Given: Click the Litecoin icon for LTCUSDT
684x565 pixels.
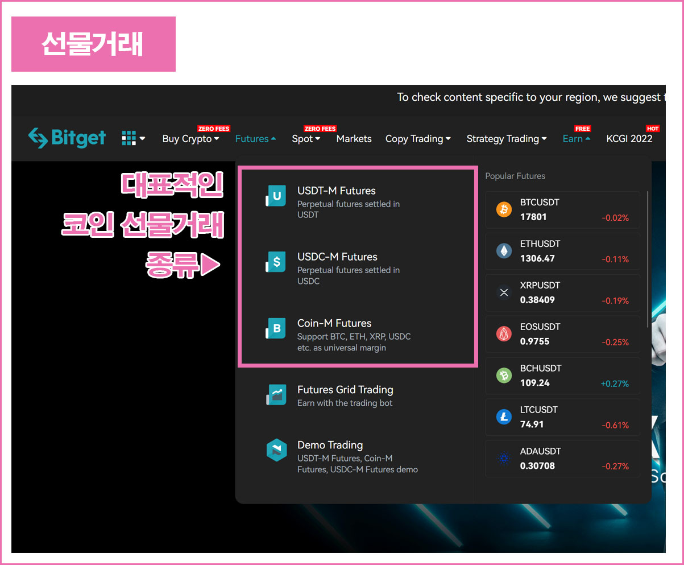Looking at the screenshot, I should click(x=504, y=417).
